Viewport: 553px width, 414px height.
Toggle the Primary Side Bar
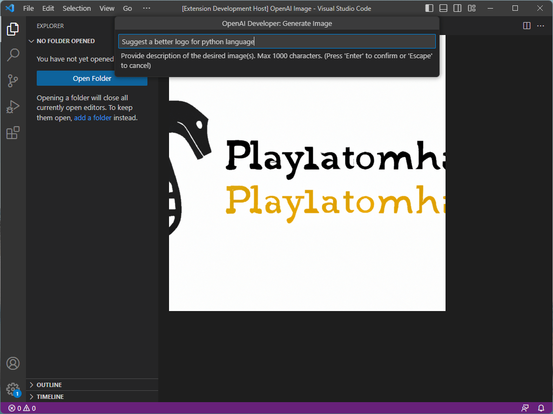tap(428, 8)
